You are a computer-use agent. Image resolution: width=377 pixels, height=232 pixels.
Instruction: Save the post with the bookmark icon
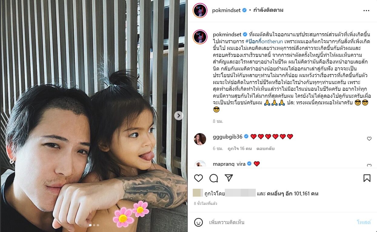[x=367, y=178]
